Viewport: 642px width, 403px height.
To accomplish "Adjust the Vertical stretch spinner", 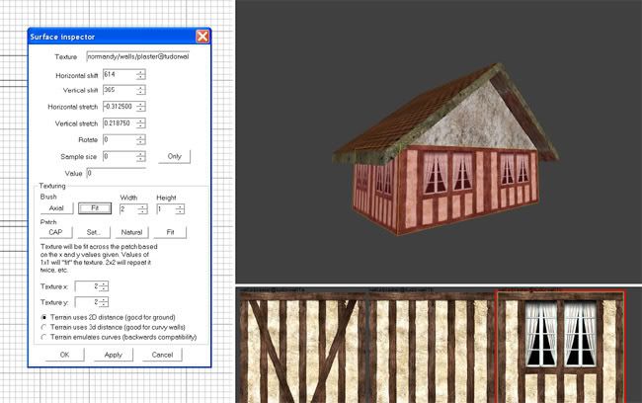I will (141, 122).
